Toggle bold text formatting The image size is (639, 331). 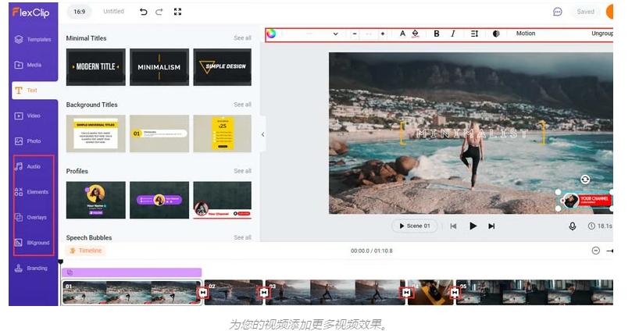pos(437,34)
